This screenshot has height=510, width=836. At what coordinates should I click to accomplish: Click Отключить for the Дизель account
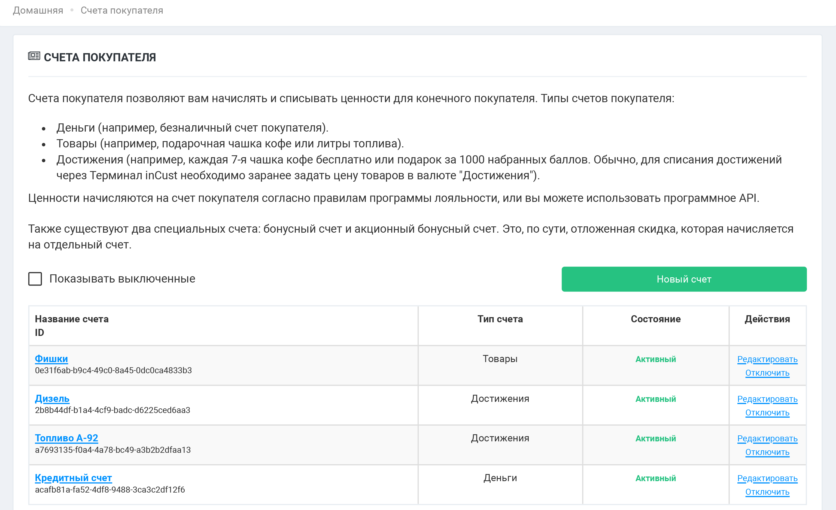tap(767, 412)
